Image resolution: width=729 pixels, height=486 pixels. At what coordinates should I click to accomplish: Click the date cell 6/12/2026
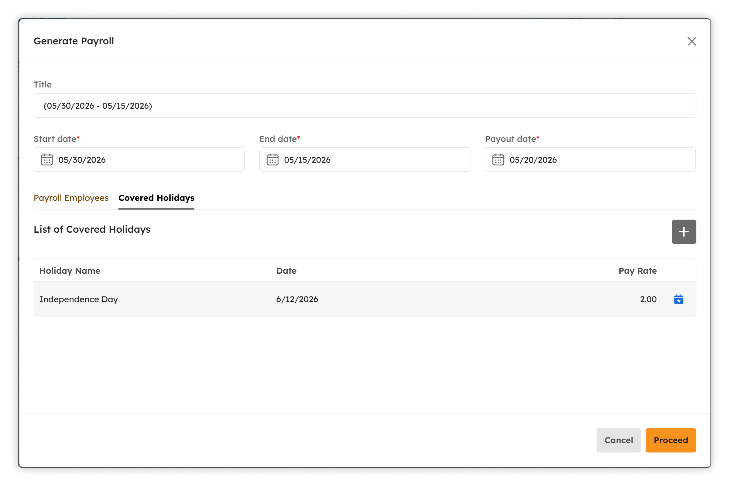pos(297,299)
